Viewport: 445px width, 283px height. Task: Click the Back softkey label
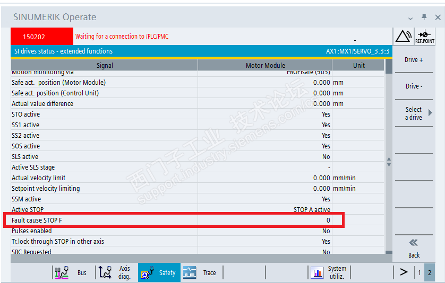pyautogui.click(x=414, y=255)
